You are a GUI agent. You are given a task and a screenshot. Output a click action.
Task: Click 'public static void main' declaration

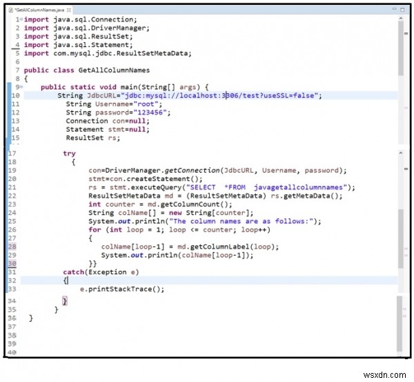point(124,87)
